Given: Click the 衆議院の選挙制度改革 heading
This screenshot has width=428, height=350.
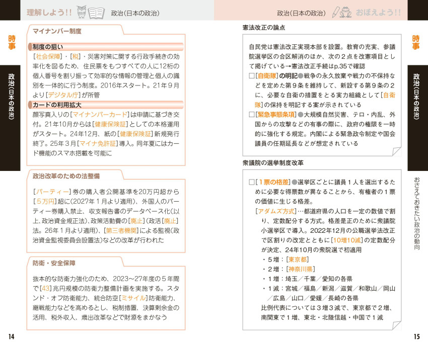Looking at the screenshot, I should tap(273, 163).
